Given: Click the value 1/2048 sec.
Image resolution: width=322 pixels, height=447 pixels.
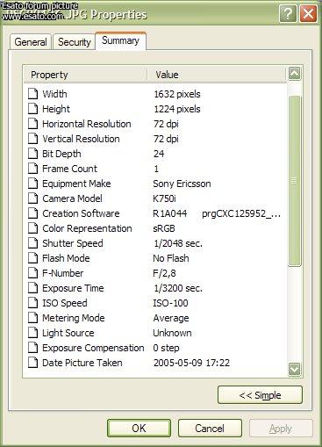Looking at the screenshot, I should [178, 243].
